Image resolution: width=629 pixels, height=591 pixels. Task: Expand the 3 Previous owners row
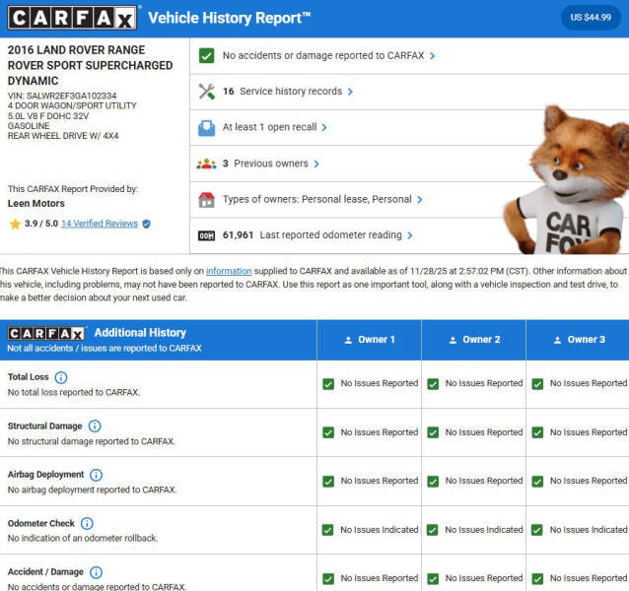264,164
